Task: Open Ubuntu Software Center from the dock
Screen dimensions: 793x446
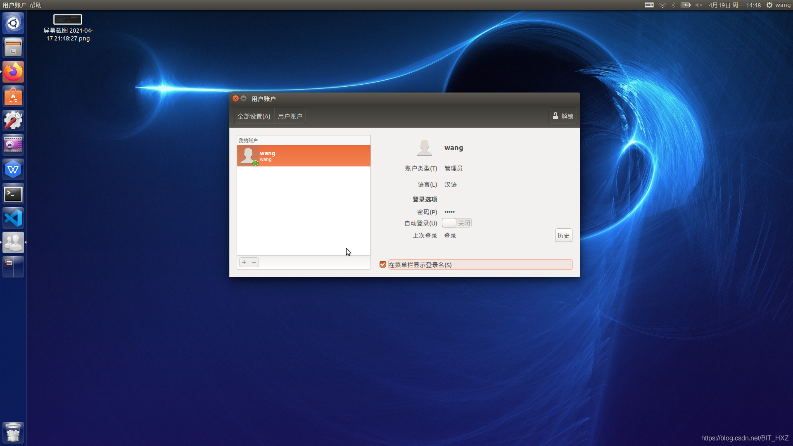Action: 13,97
